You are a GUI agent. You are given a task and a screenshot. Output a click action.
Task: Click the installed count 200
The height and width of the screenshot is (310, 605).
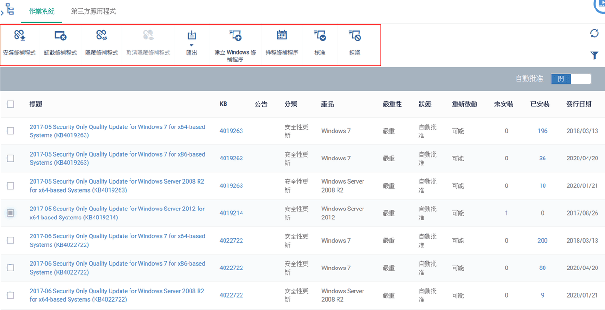[x=543, y=241]
